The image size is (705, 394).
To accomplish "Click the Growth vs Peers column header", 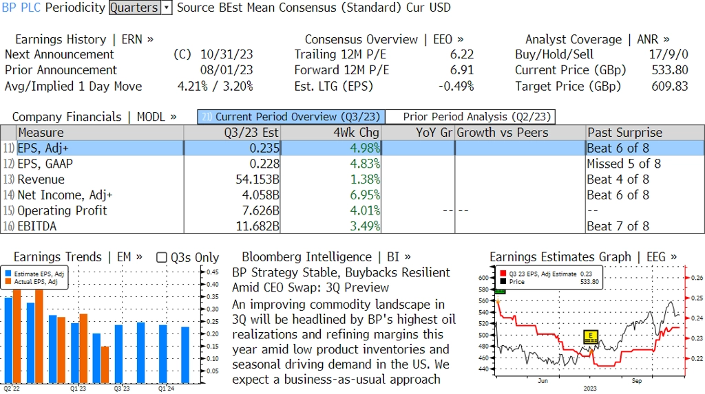I will click(x=520, y=133).
